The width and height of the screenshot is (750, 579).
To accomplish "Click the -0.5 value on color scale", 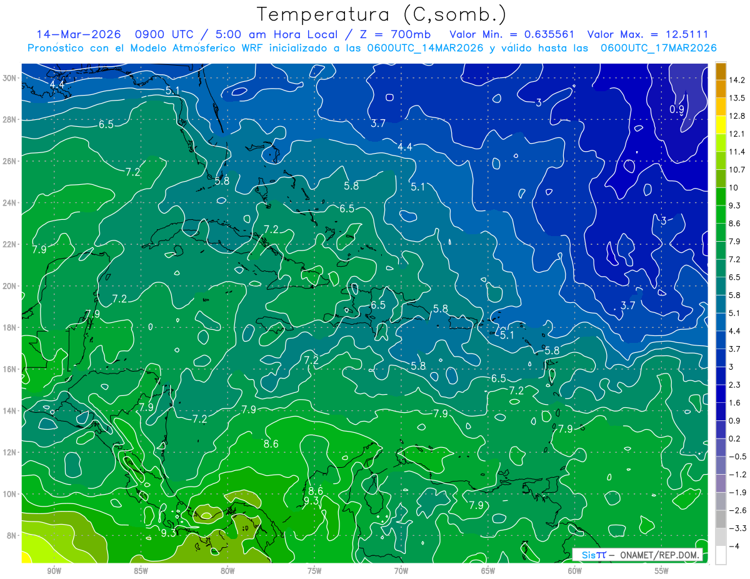I will click(738, 457).
